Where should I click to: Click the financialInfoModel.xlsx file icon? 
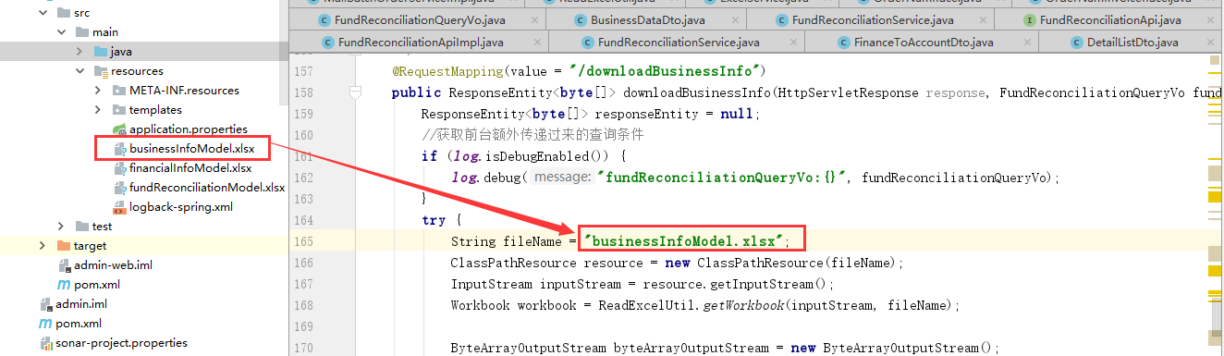pos(119,168)
